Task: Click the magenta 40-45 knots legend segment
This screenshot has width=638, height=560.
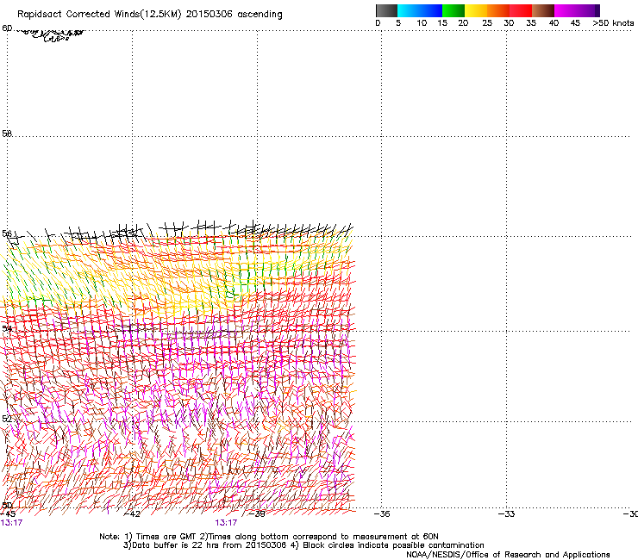Action: (x=566, y=10)
